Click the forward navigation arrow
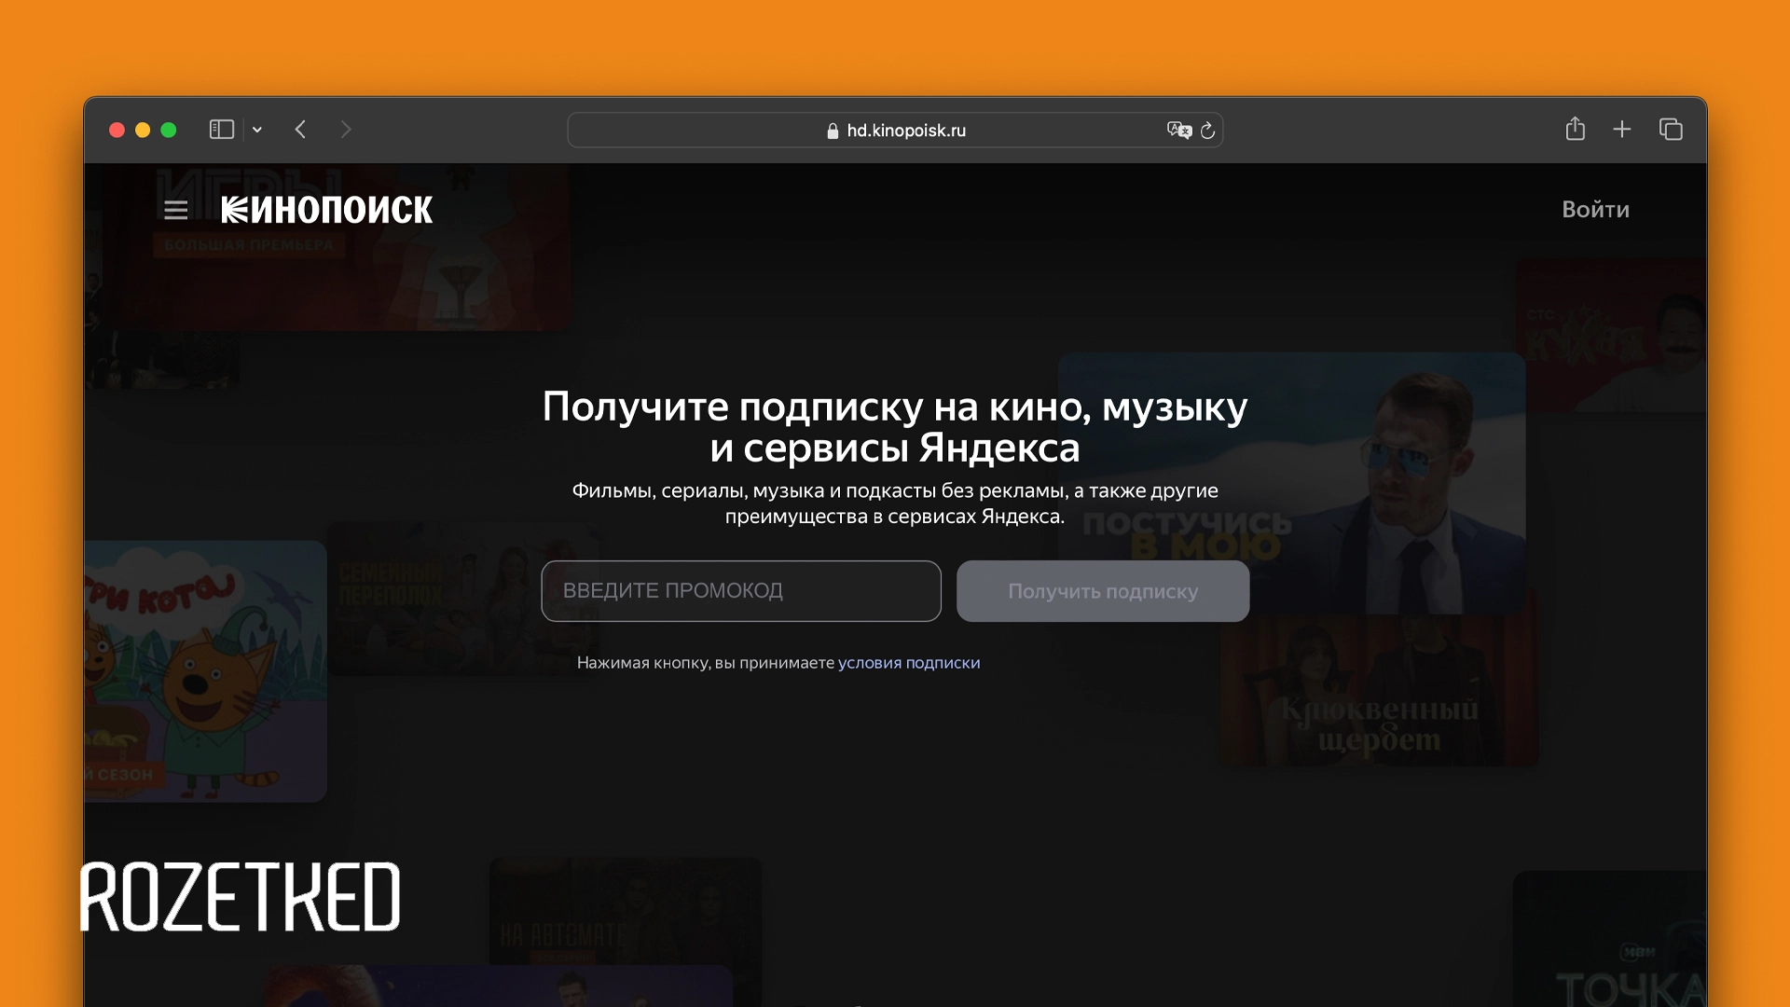 point(346,130)
